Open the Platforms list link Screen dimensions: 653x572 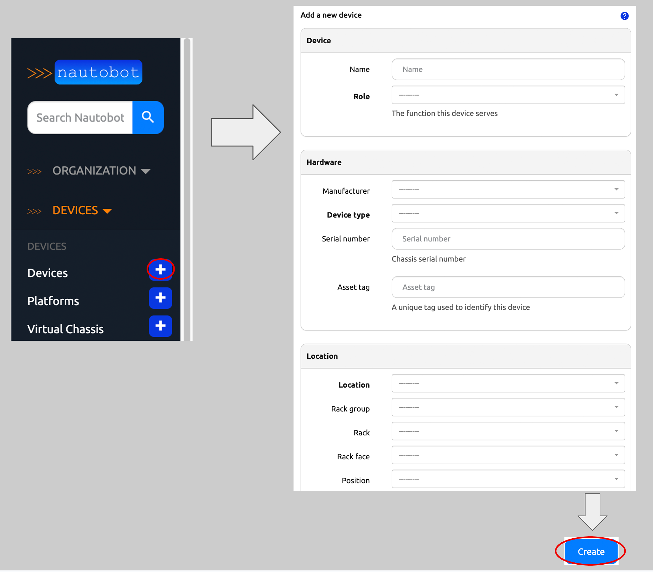click(x=53, y=301)
